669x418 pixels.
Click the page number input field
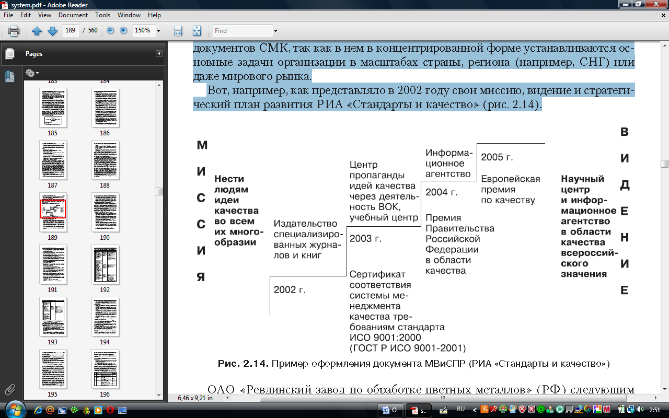(70, 30)
